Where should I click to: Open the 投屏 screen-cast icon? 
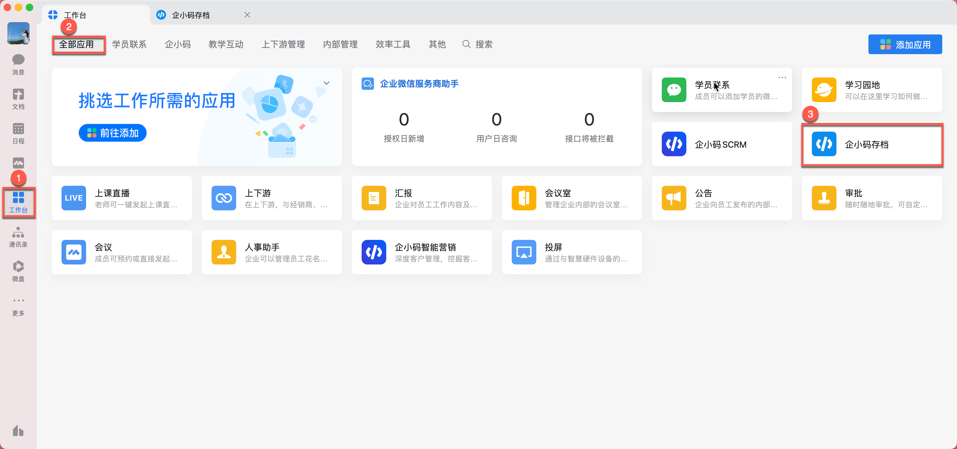524,252
